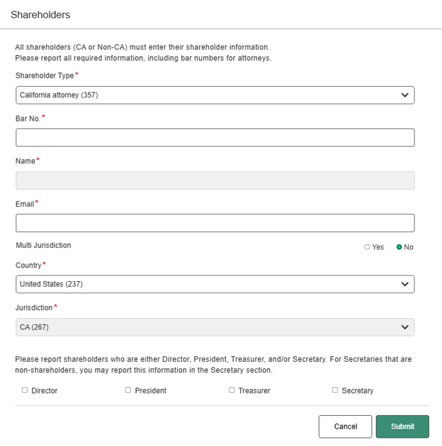Click the Cancel button
The image size is (442, 446).
click(345, 426)
